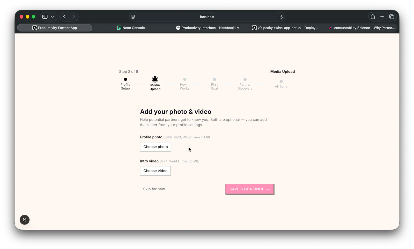Click the Choose video button
414x249 pixels.
[156, 171]
